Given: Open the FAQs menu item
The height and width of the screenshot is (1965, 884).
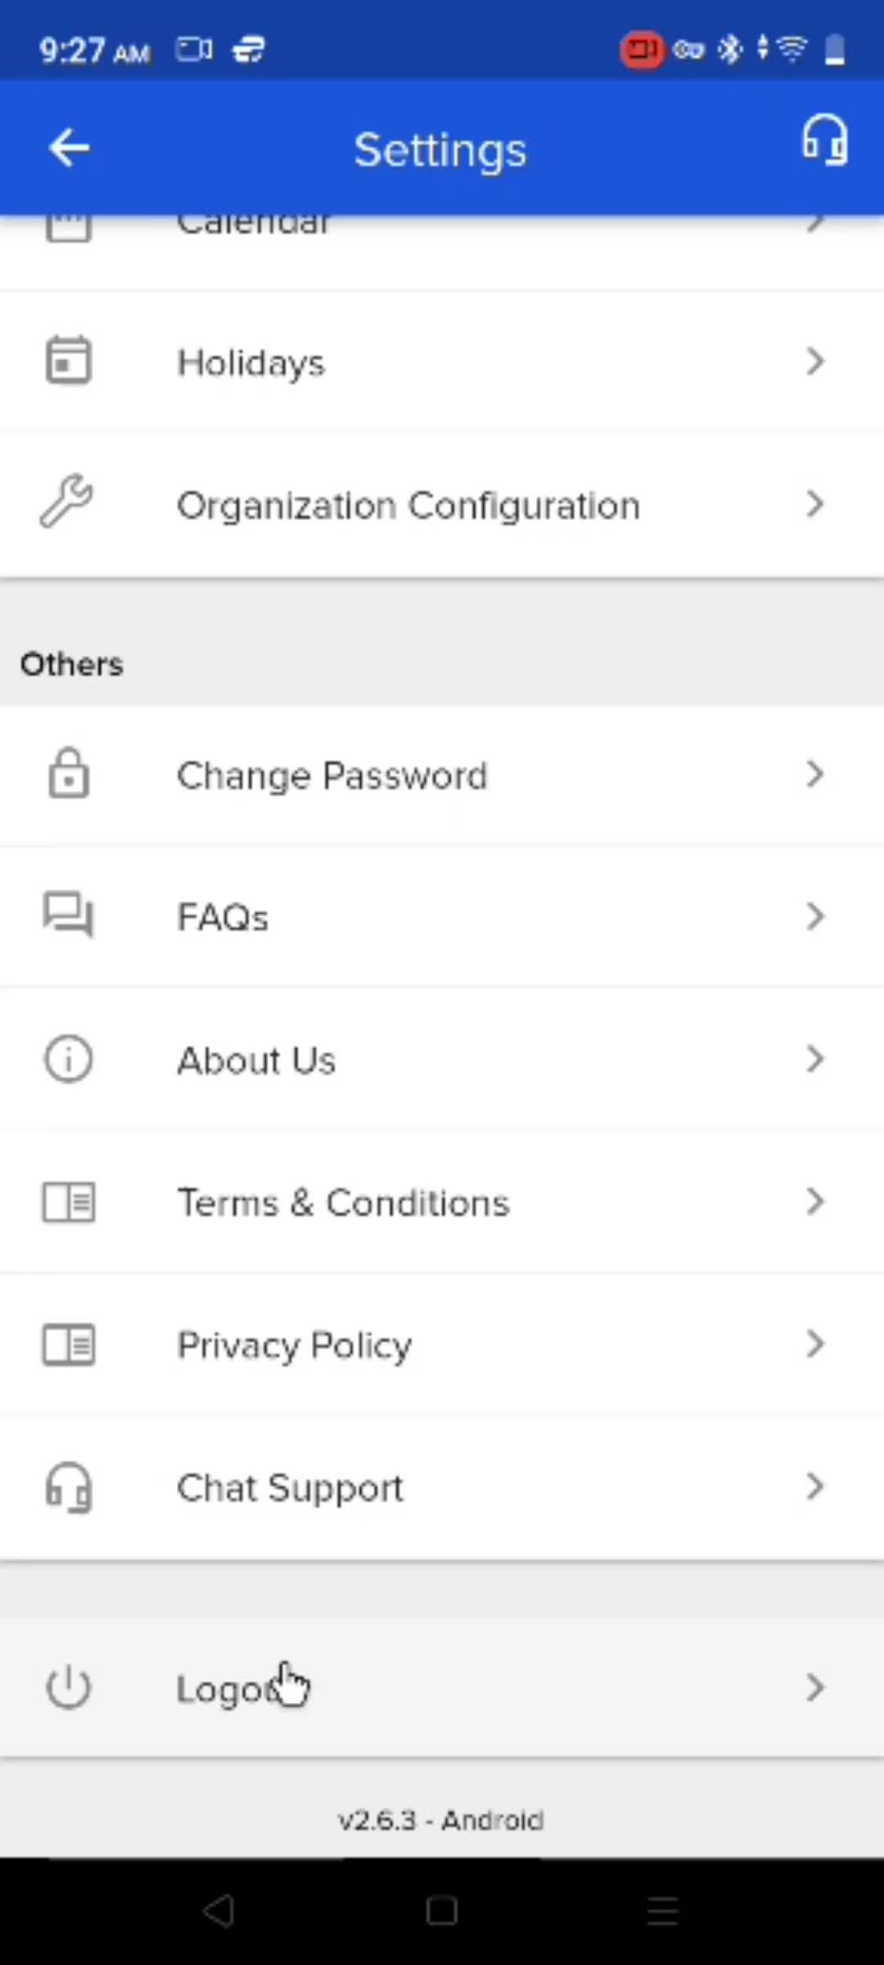Looking at the screenshot, I should [x=442, y=917].
